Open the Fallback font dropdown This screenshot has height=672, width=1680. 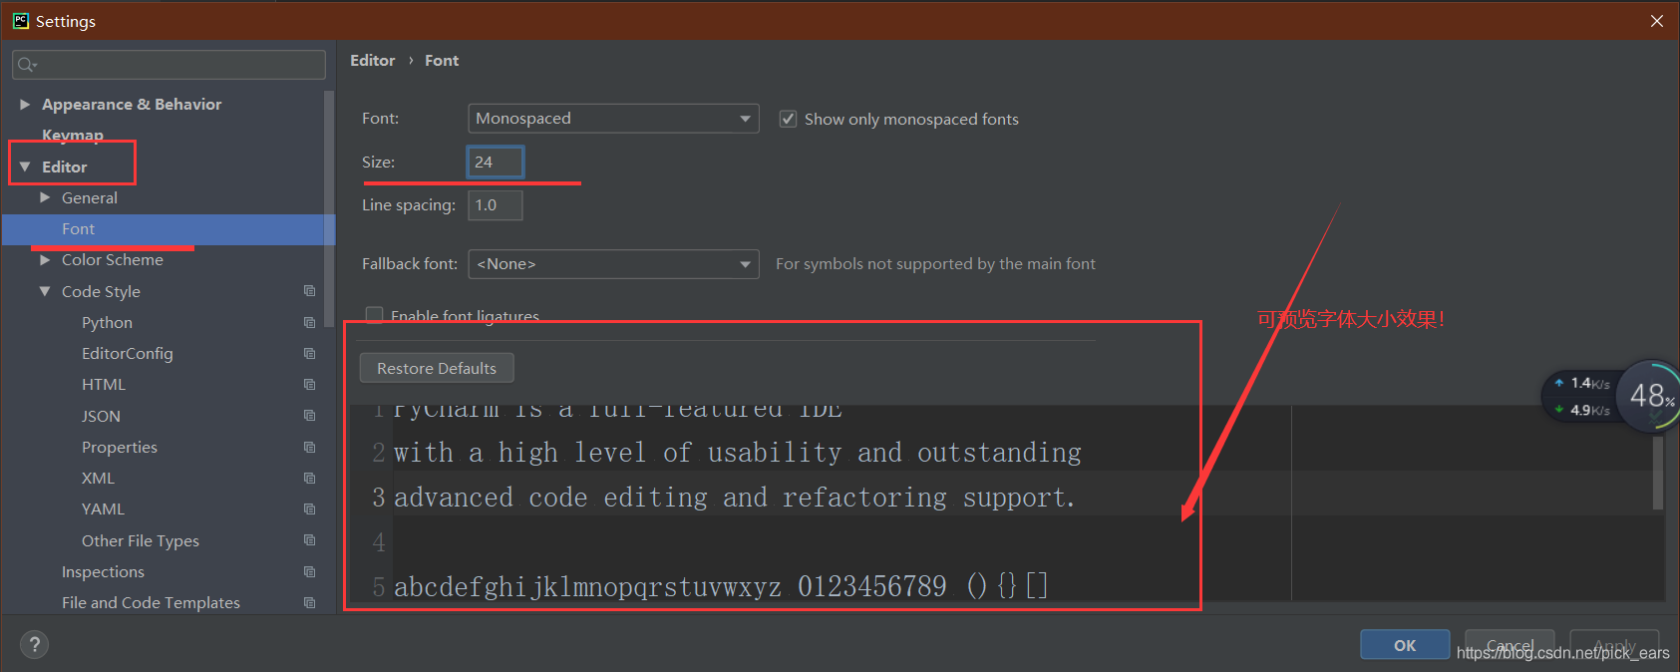613,263
